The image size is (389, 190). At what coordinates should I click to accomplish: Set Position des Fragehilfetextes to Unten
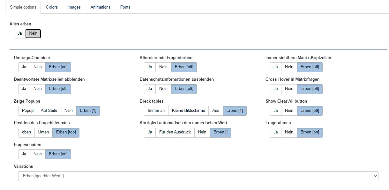[43, 132]
